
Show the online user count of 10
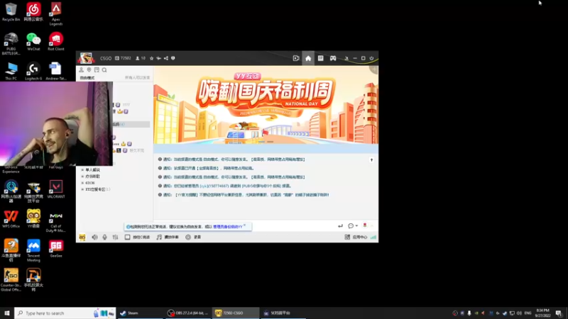[x=141, y=58]
